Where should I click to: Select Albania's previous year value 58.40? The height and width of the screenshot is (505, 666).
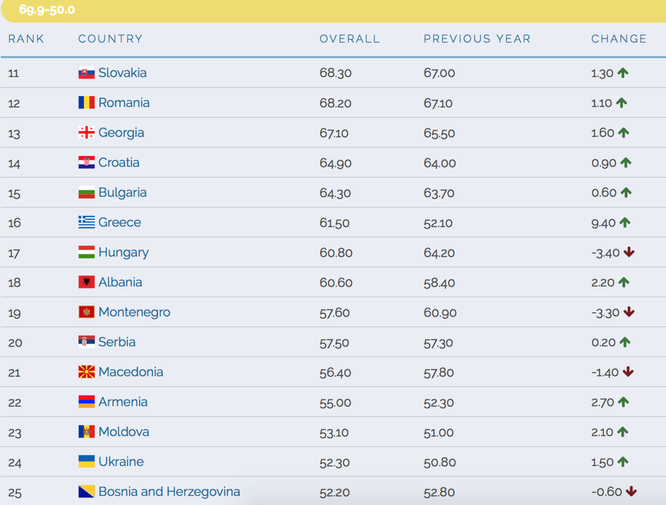coord(439,283)
